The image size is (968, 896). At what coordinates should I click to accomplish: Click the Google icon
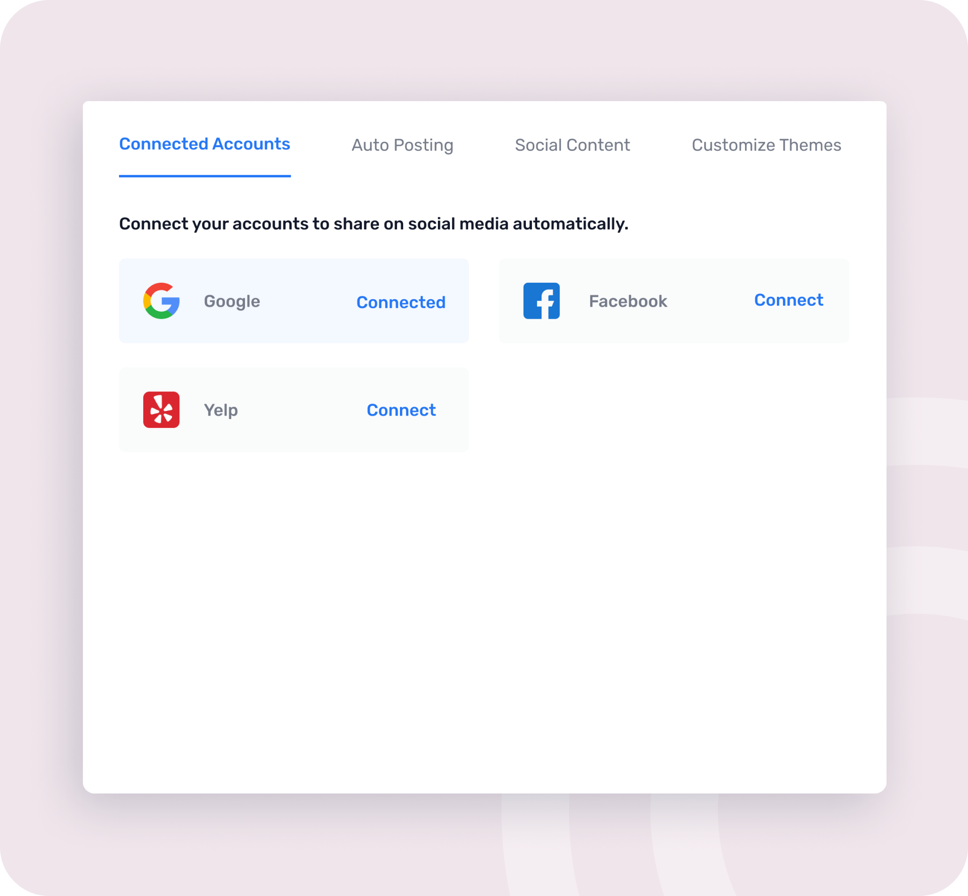pos(163,300)
